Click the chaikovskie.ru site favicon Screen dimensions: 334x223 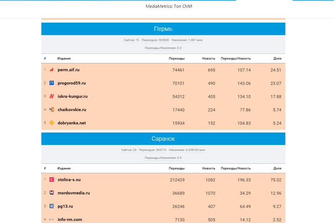52,110
